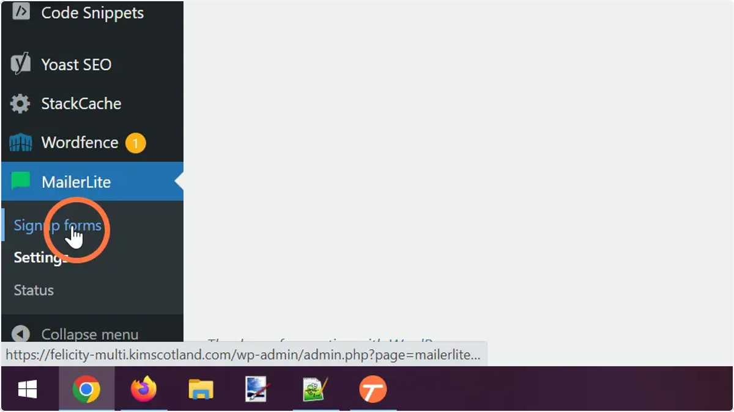Click the Code Snippets icon
Screen dimensions: 734x412
coord(20,12)
